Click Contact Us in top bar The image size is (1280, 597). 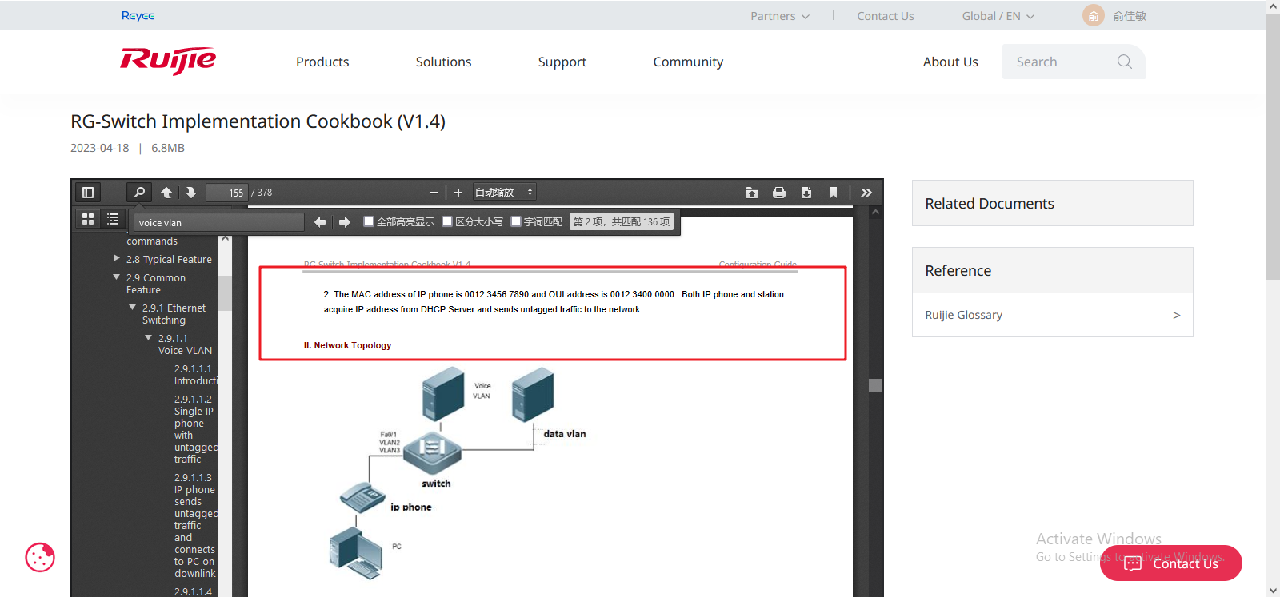[x=886, y=16]
